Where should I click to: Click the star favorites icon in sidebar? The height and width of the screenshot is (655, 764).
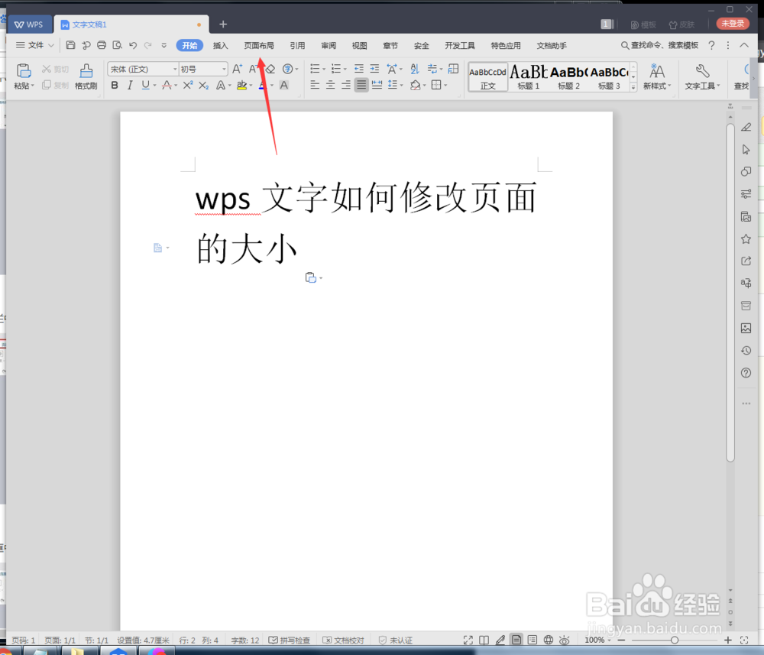(746, 238)
